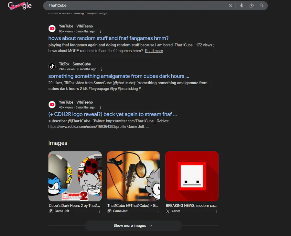
Task: Open more options for 60+ views result
Action: point(100,31)
